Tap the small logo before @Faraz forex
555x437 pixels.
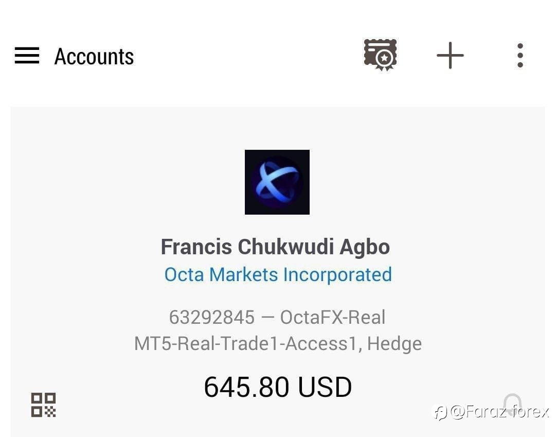[x=441, y=413]
